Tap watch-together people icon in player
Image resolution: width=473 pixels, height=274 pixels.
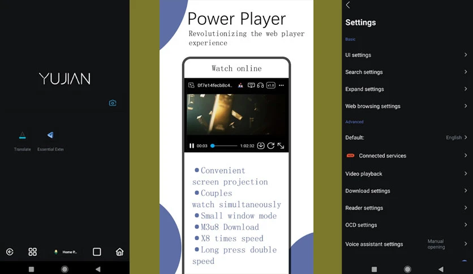(x=240, y=85)
